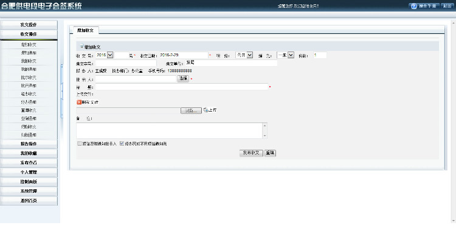Select the 查询通知 sidebar submenu item
Screen dimensions: 456x228
click(29, 118)
